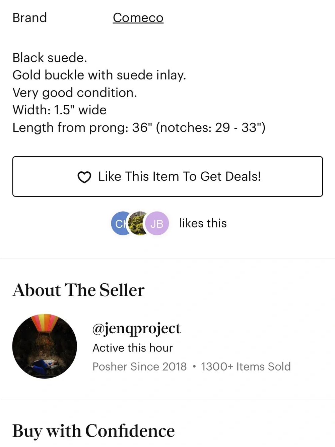Click the 1300+ Items Sold stat

pyautogui.click(x=246, y=367)
